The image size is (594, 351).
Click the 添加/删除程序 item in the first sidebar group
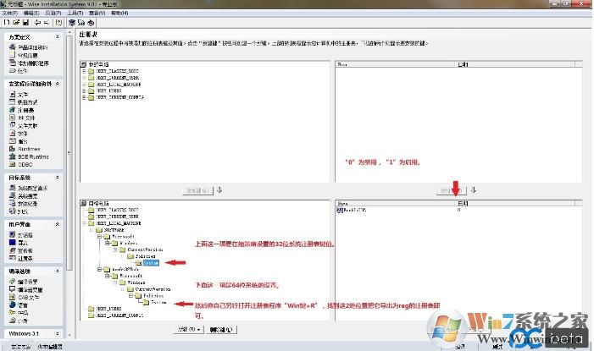(29, 63)
